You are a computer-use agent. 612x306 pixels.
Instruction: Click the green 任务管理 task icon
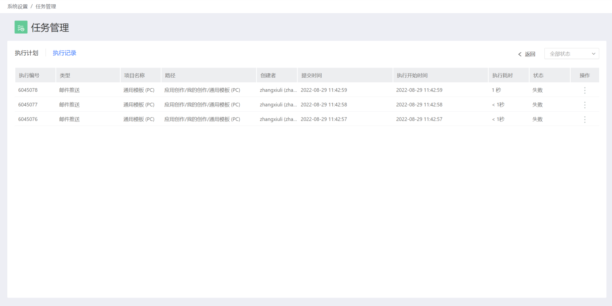point(21,27)
